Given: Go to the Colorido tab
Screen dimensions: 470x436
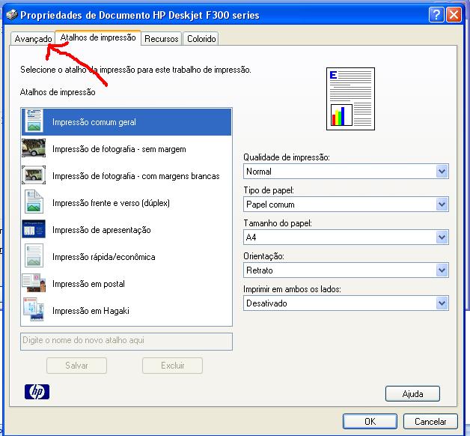Looking at the screenshot, I should click(x=201, y=39).
